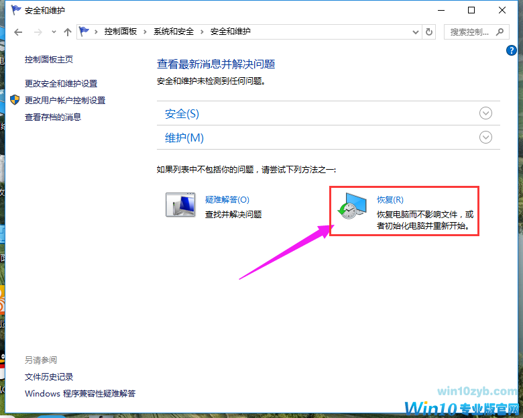Open the address bar history dropdown
The image size is (523, 418).
pos(416,32)
